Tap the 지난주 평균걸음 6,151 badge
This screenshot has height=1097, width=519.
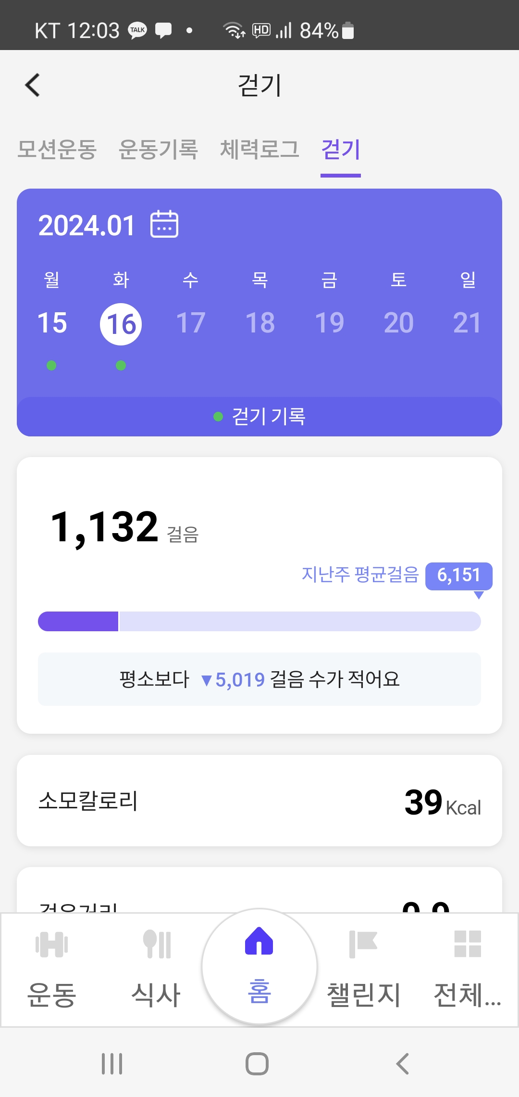[458, 575]
